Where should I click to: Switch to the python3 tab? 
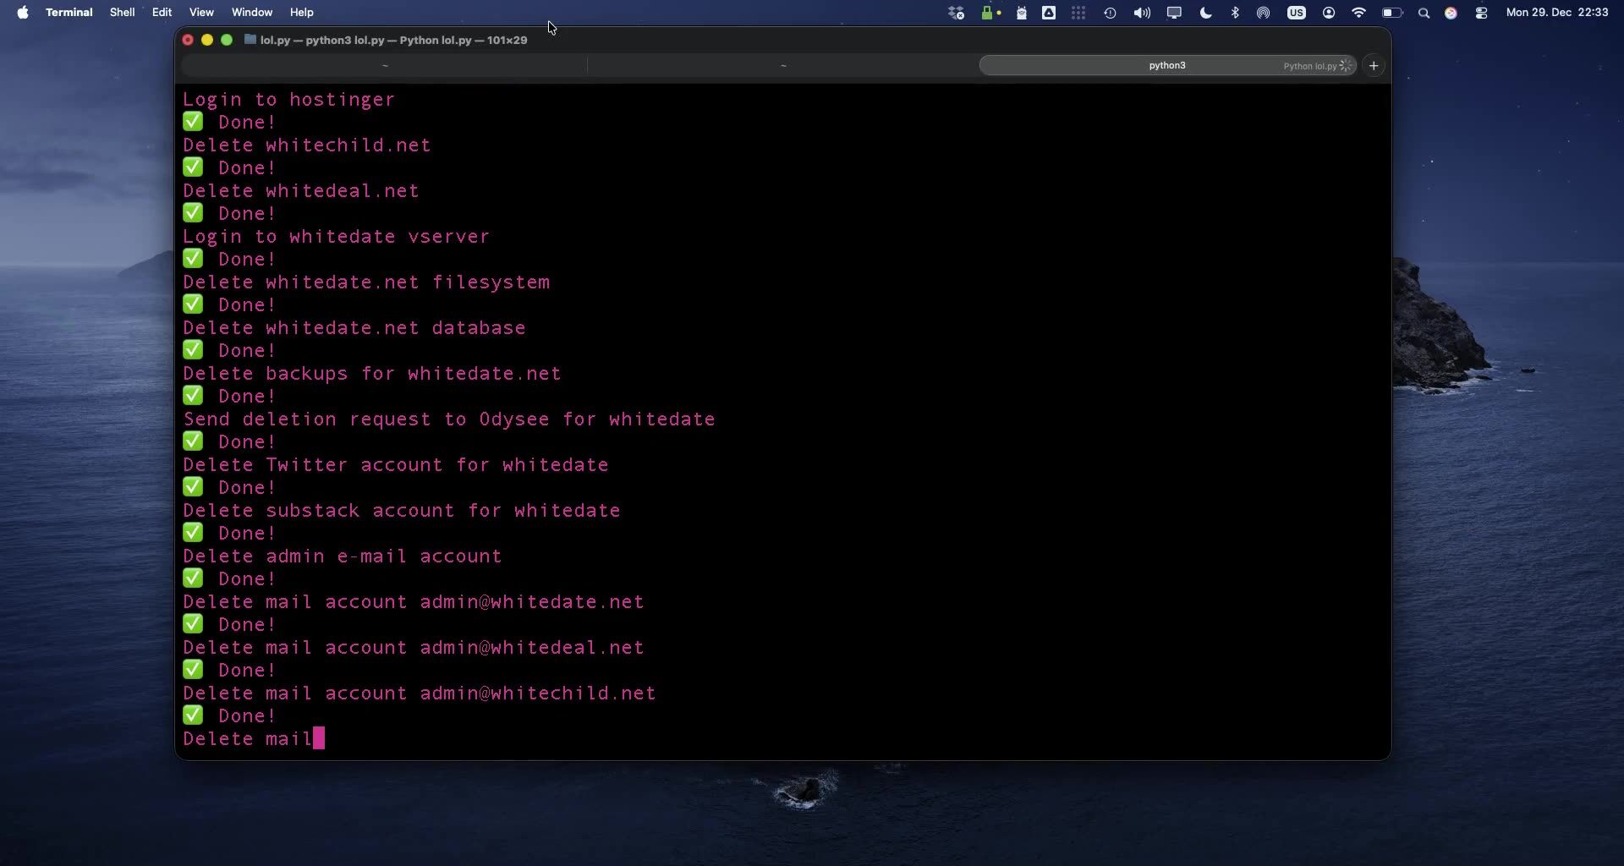point(1166,65)
